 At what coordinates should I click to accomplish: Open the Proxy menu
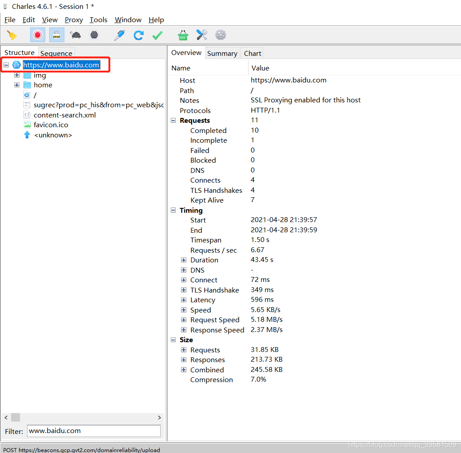(74, 20)
